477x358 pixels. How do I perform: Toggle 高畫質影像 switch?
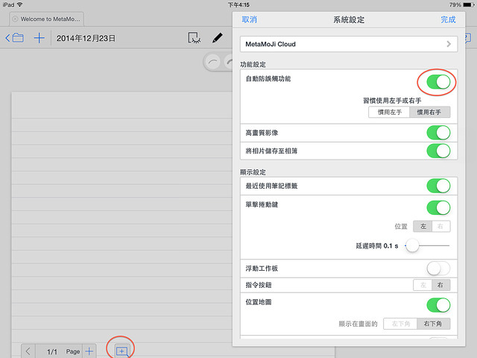pyautogui.click(x=438, y=133)
